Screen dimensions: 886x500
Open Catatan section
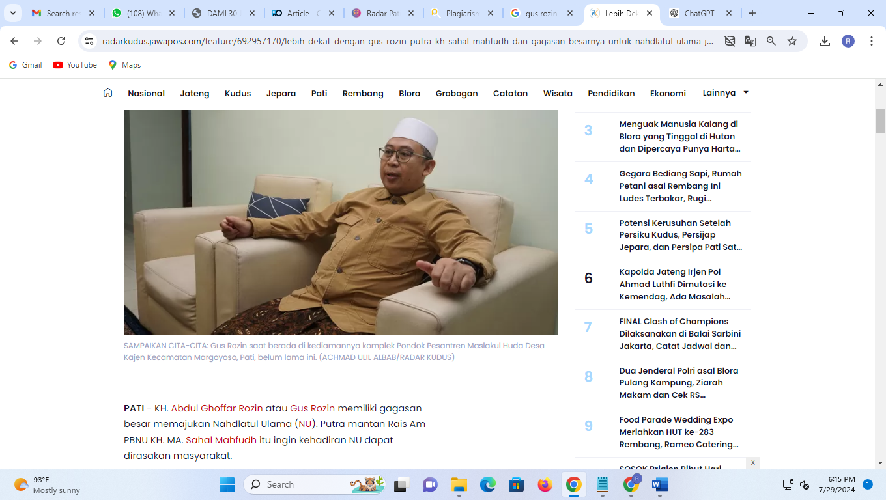pos(510,93)
